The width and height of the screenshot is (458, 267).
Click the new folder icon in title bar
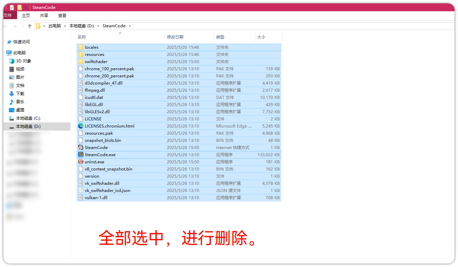click(x=20, y=7)
